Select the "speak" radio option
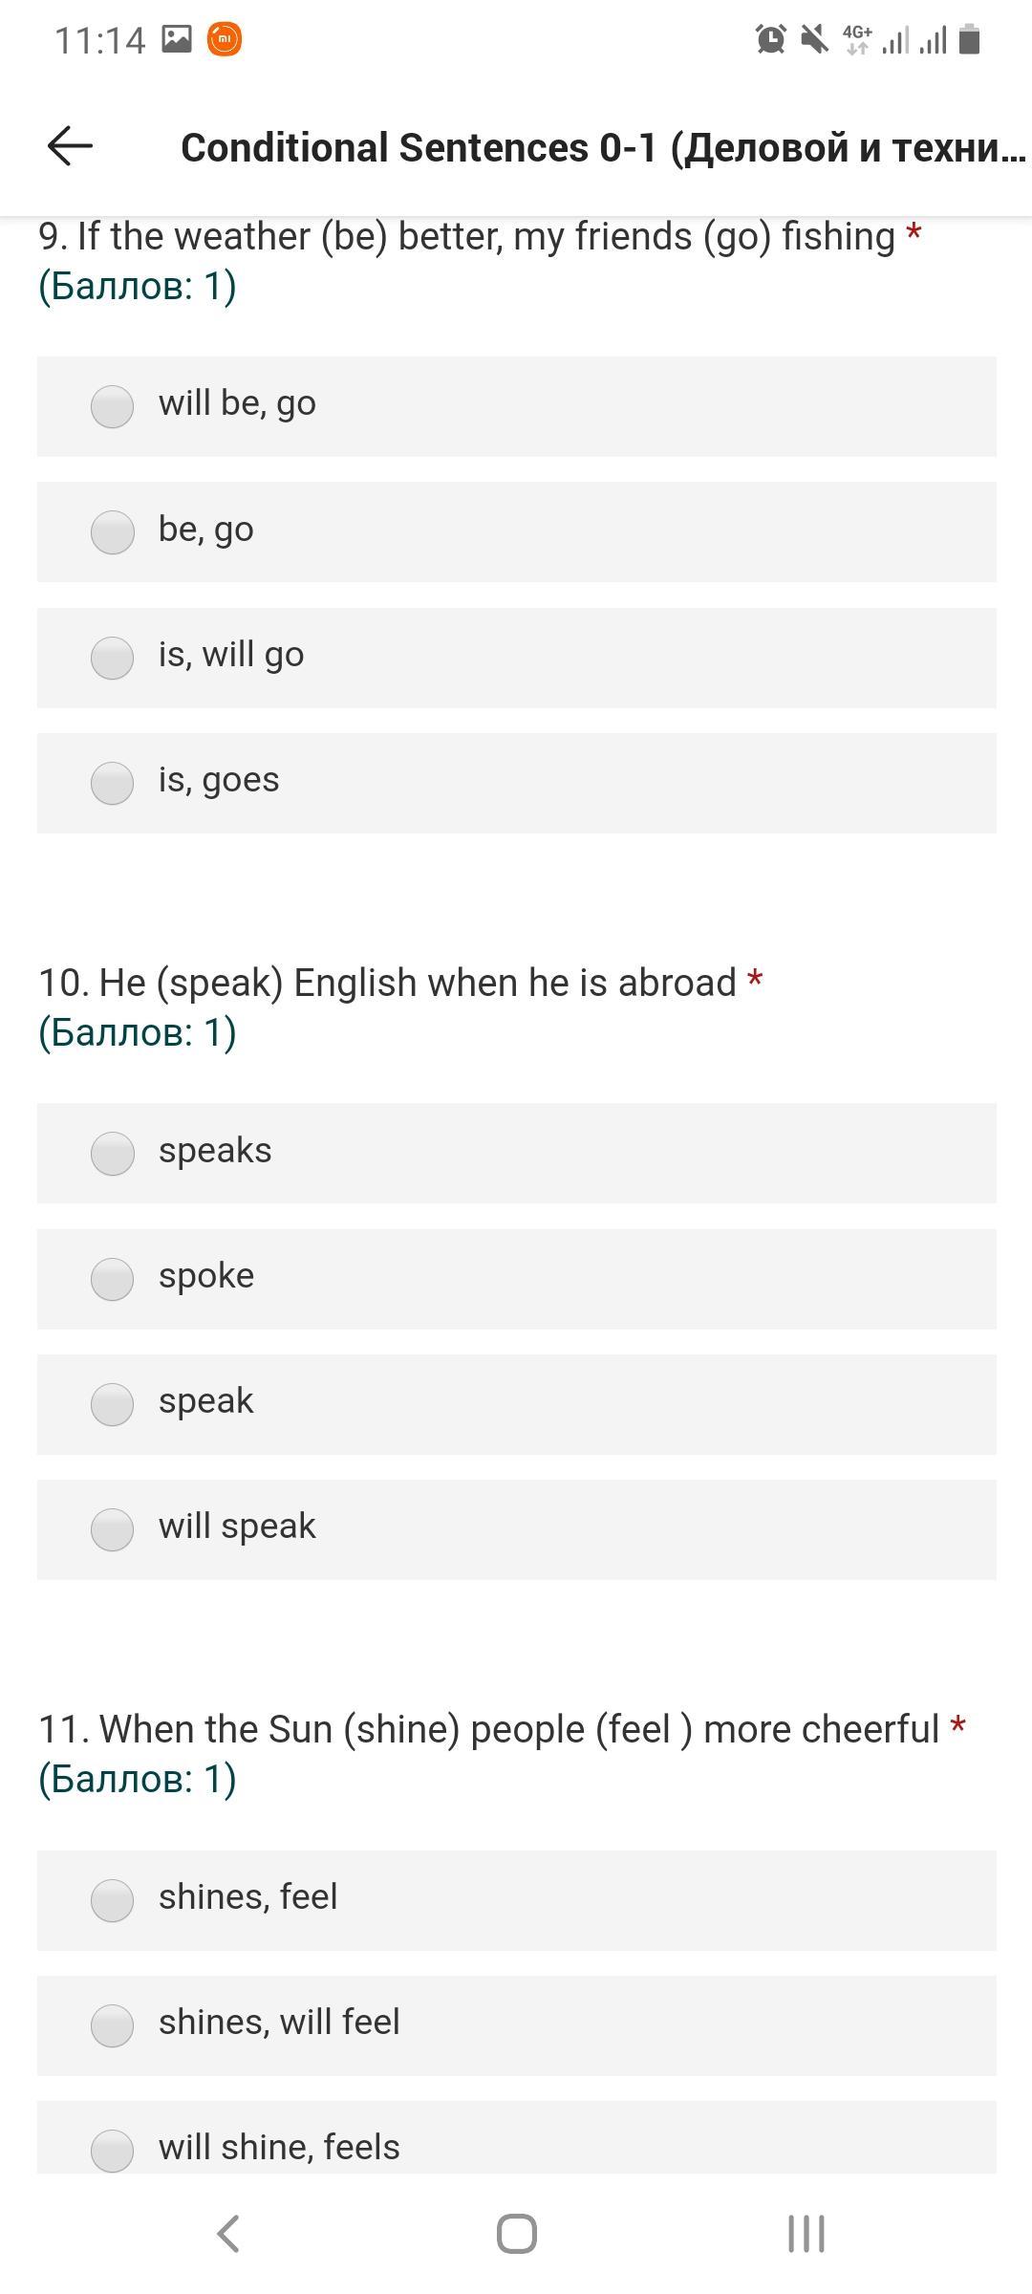Screen dimensions: 1032x2294 (x=113, y=1404)
